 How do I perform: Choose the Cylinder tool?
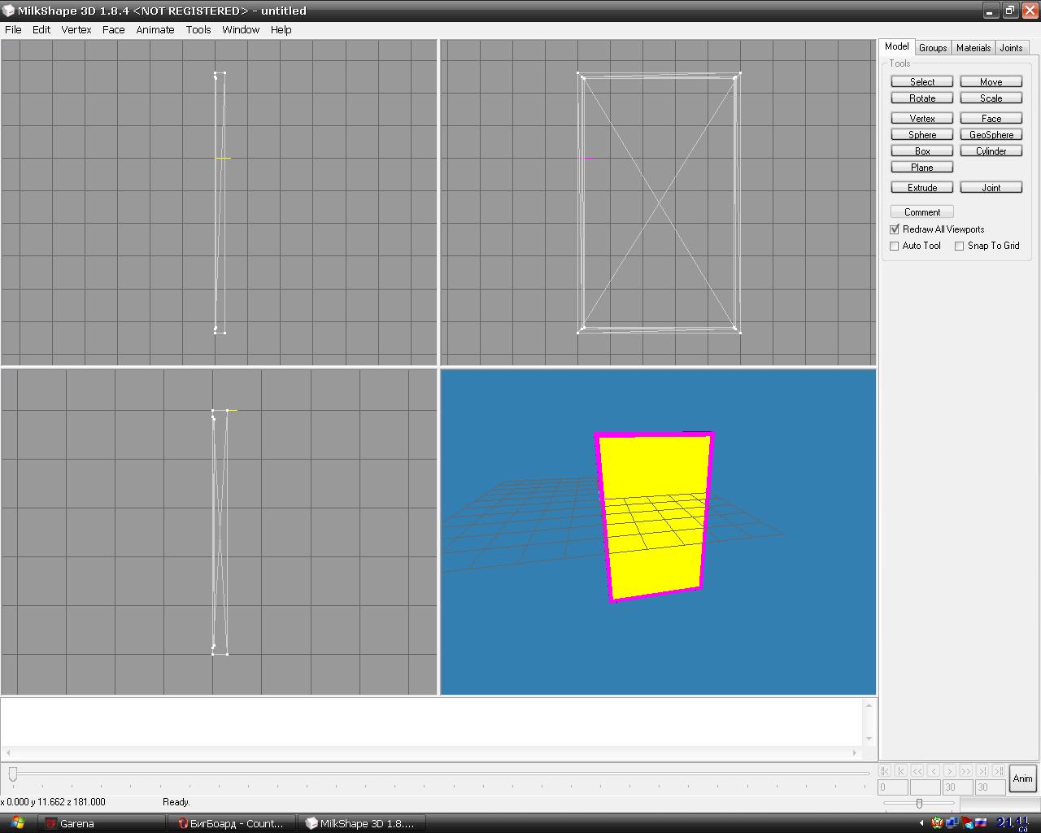click(991, 151)
